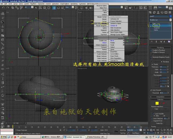Click the Play Animation button

tap(151, 130)
